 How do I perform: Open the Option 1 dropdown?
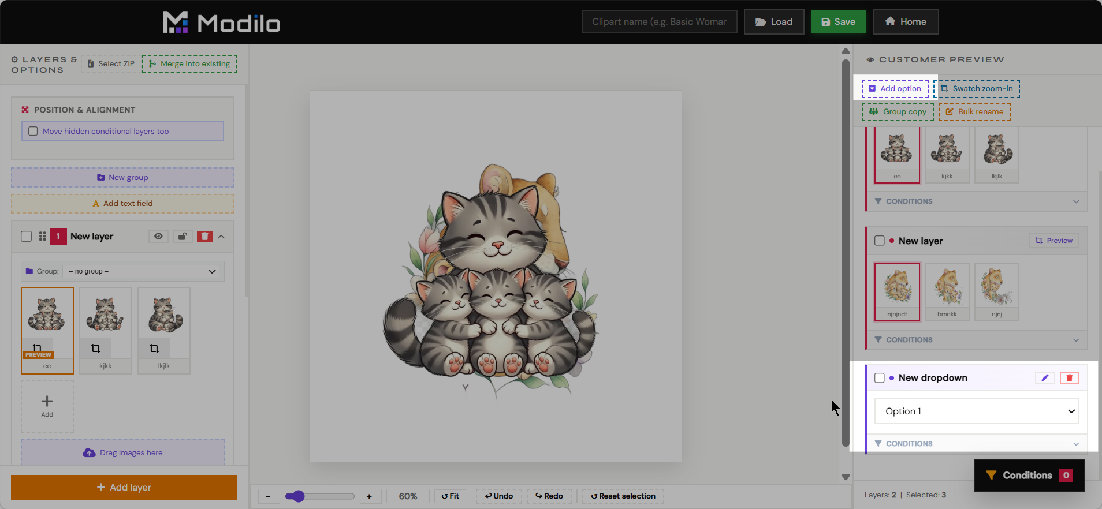click(x=977, y=411)
